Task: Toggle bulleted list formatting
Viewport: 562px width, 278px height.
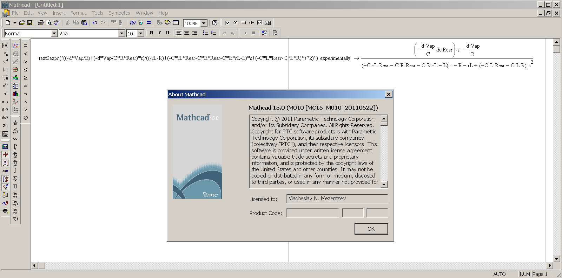Action: pyautogui.click(x=206, y=33)
